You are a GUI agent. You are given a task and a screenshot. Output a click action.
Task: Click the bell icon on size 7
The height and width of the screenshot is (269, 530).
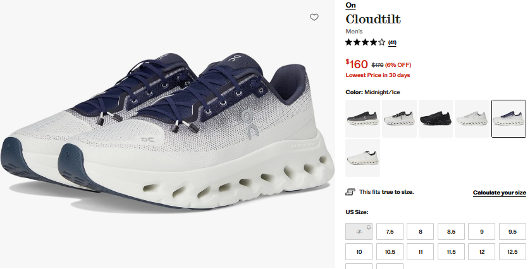369,227
